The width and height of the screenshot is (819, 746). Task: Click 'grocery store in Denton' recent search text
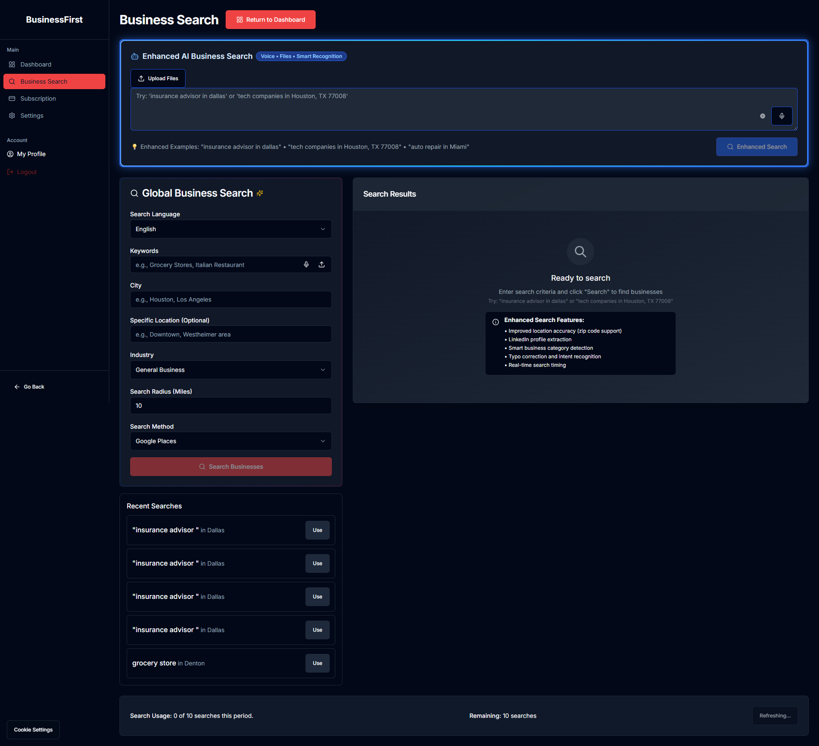(x=168, y=663)
